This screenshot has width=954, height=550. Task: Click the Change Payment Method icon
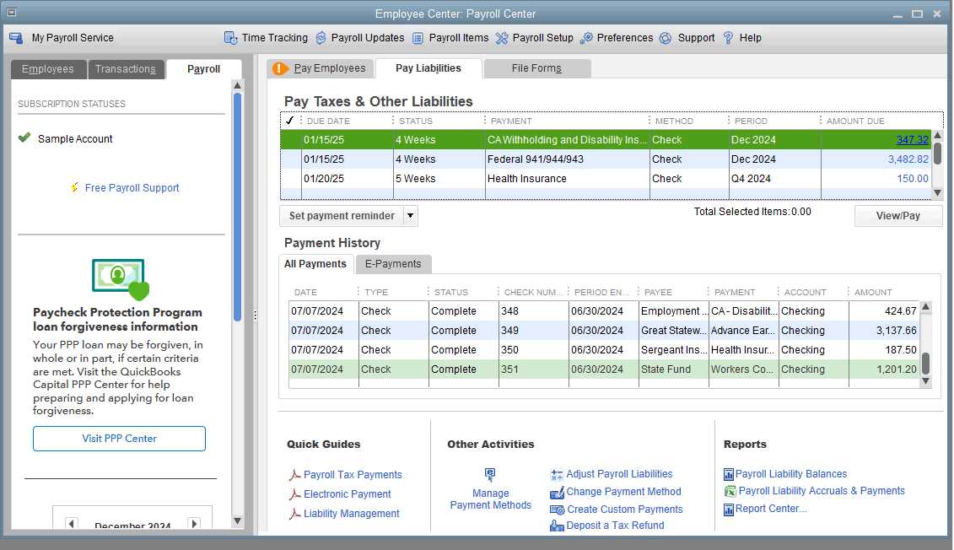point(557,492)
